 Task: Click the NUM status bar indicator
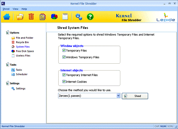pyautogui.click(x=163, y=126)
